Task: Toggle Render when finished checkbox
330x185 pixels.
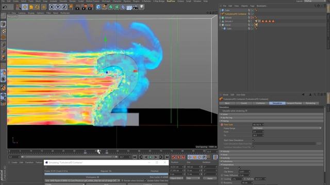Action: click(122, 180)
